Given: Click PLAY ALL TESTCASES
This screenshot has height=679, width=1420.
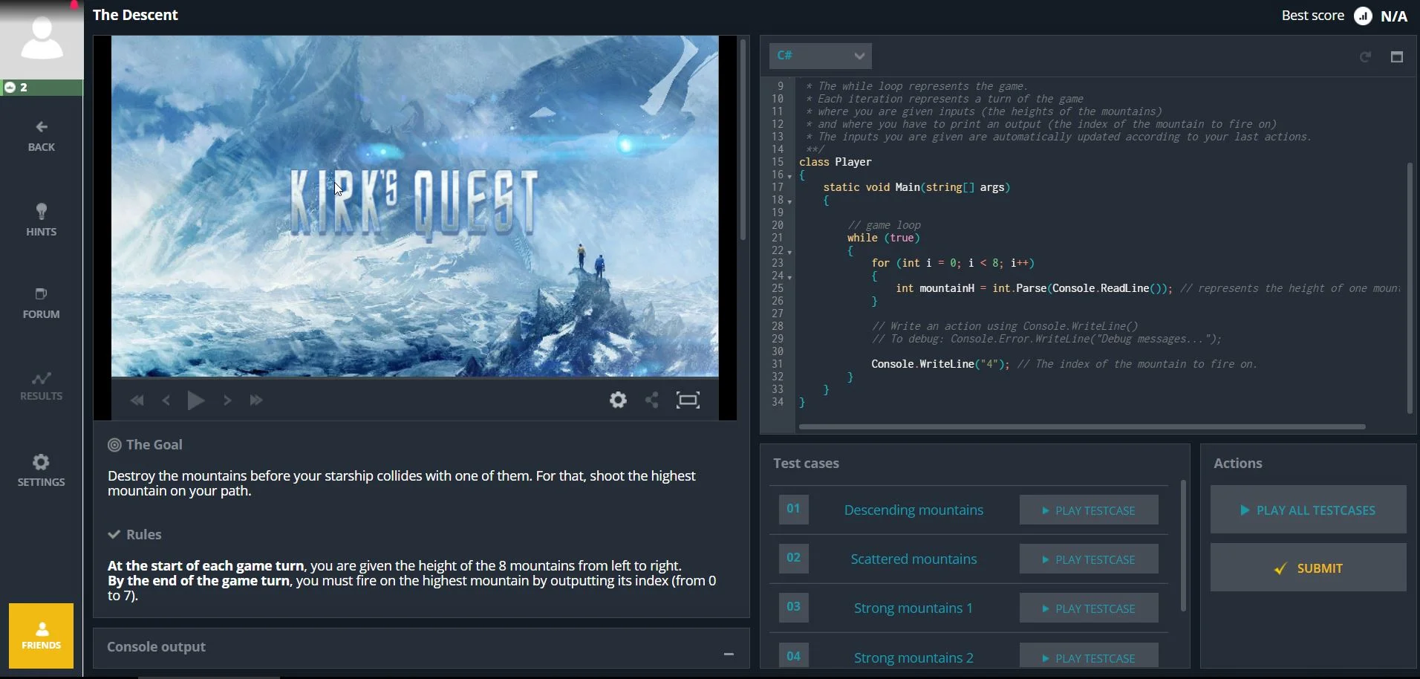Looking at the screenshot, I should [1308, 510].
